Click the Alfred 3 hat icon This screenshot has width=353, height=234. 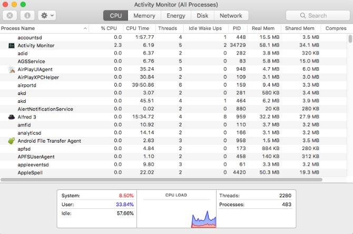pyautogui.click(x=11, y=117)
